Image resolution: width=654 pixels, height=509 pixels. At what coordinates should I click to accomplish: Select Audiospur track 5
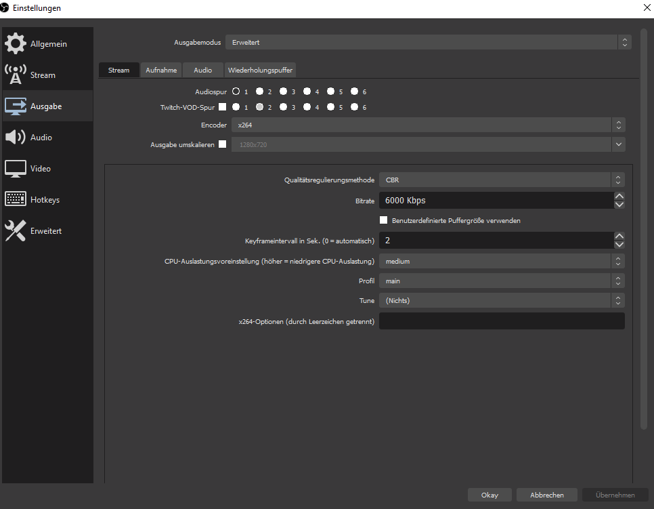point(331,91)
